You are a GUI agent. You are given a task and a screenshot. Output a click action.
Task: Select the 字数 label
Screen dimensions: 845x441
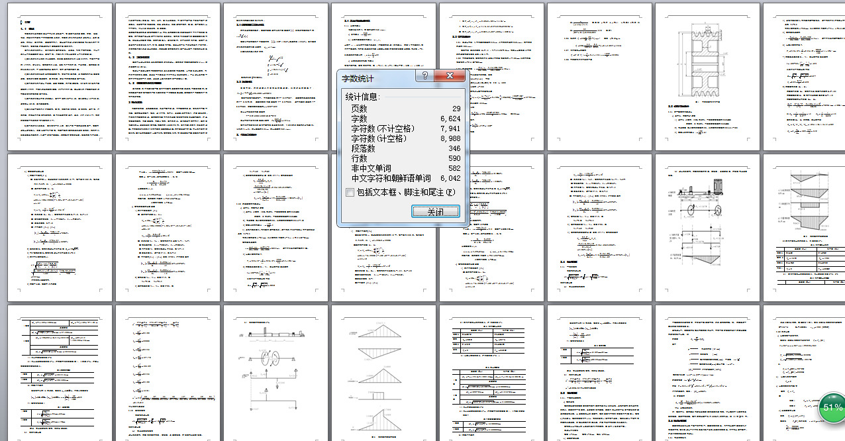[x=359, y=119]
